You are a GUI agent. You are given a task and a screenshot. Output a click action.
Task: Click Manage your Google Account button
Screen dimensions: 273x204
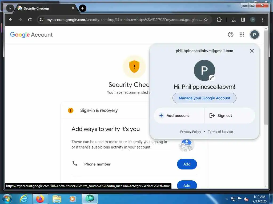pyautogui.click(x=204, y=98)
